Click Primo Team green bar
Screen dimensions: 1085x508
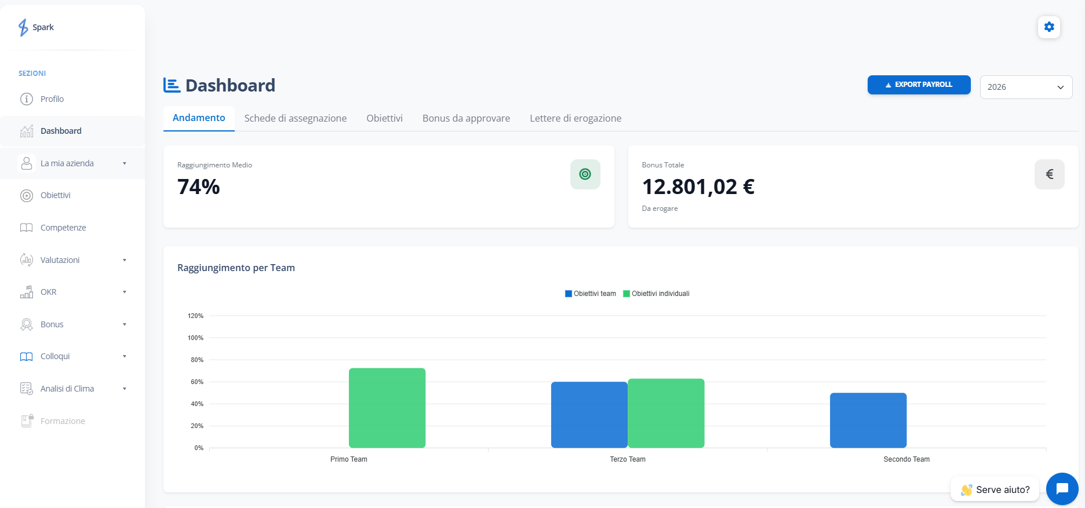tap(387, 408)
